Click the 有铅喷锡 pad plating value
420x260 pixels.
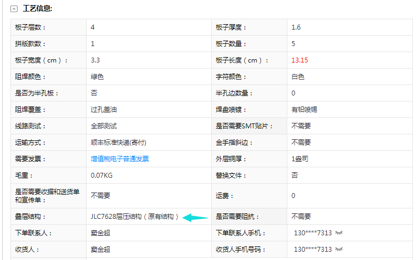(304, 109)
